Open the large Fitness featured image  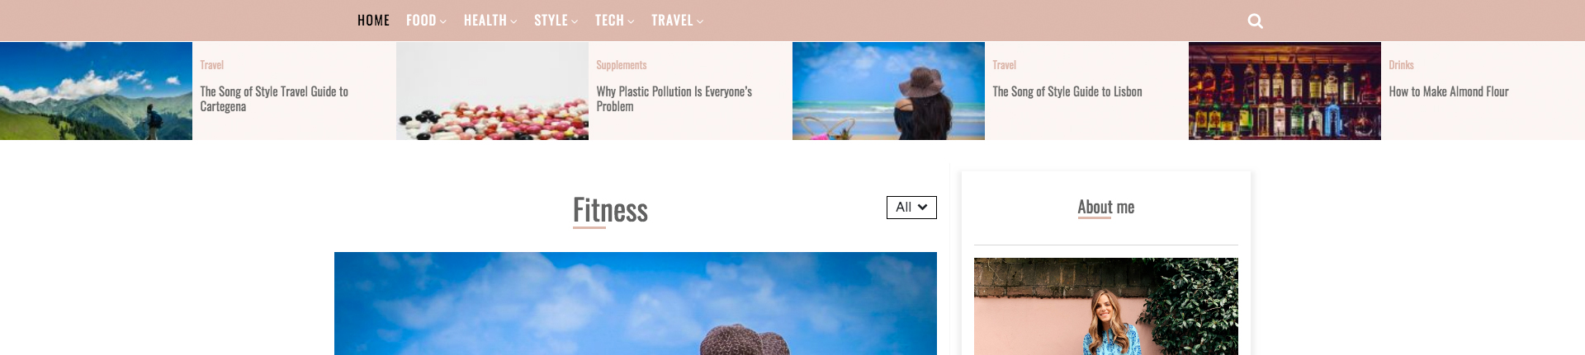click(636, 303)
